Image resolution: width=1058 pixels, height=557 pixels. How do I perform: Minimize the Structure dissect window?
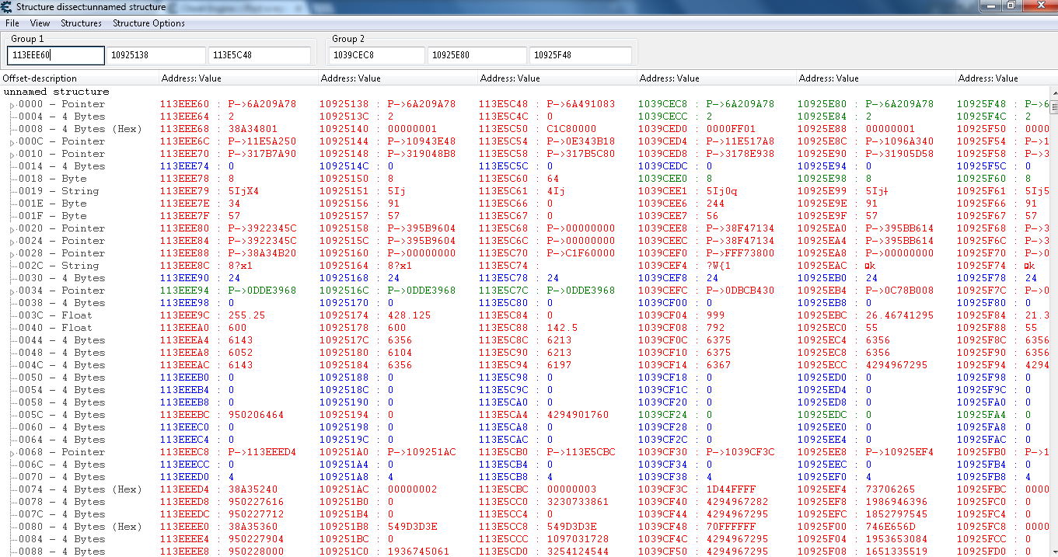(x=990, y=5)
